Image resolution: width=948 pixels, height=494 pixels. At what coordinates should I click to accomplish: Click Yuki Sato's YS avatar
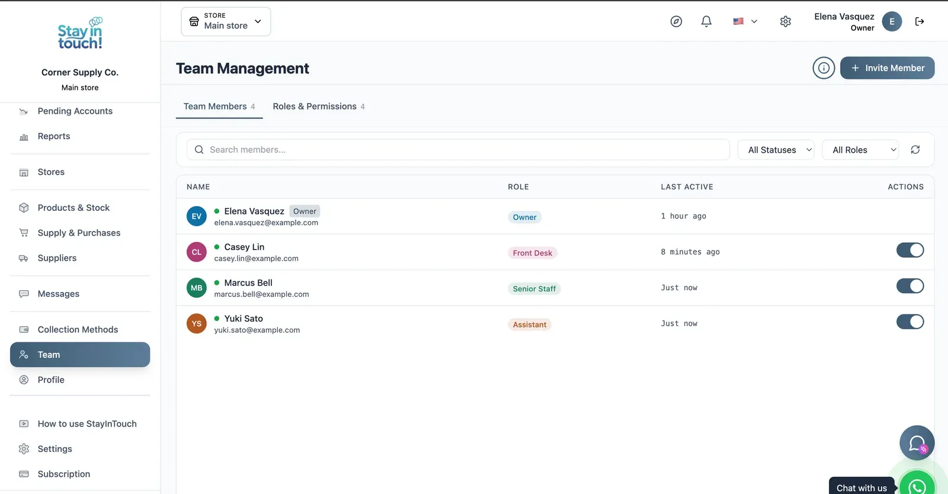(197, 323)
